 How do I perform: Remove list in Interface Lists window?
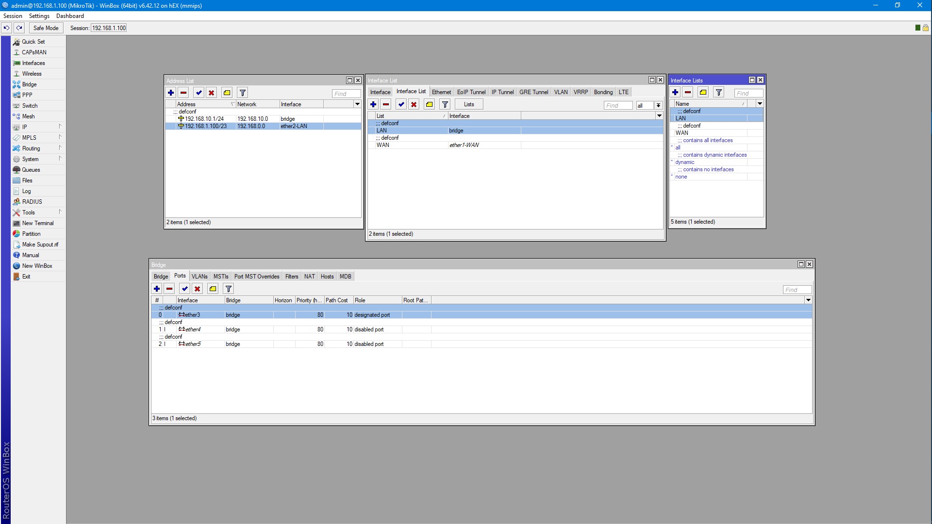coord(688,92)
